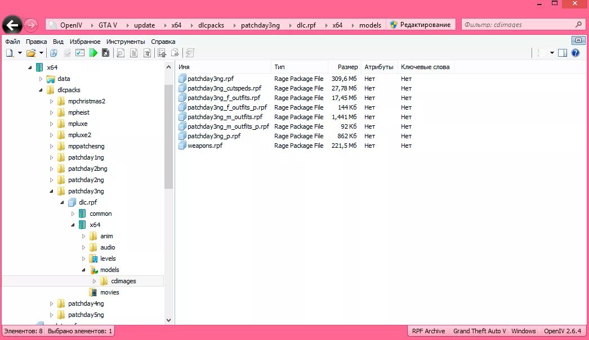Click GTA V breadcrumb segment
589x340 pixels.
coord(108,25)
